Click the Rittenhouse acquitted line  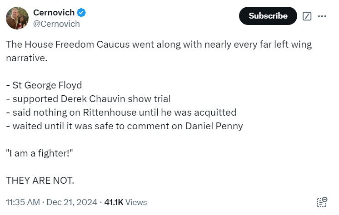121,113
